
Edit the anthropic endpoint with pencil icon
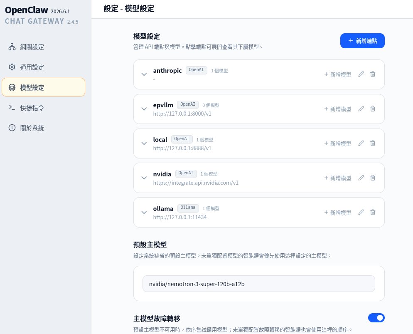(x=361, y=74)
